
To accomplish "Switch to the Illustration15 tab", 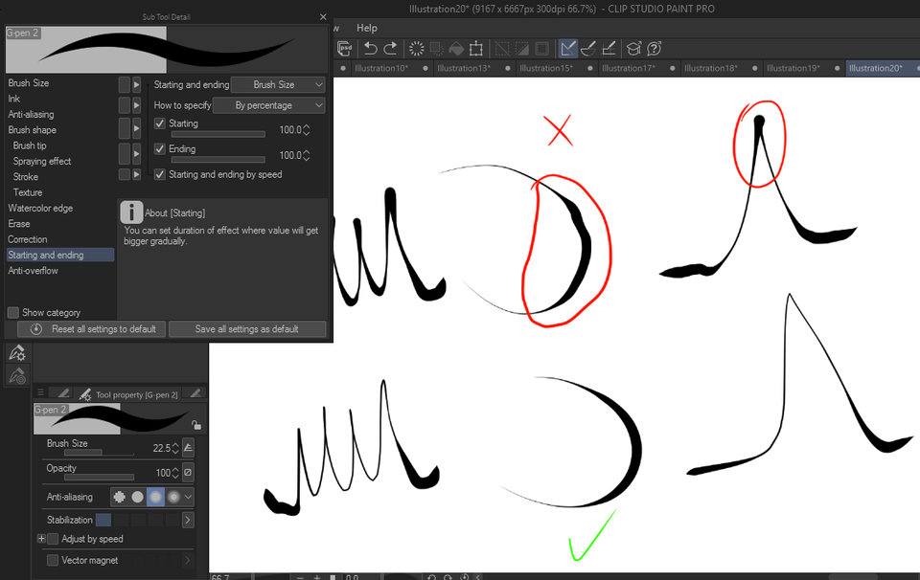I will pos(545,68).
